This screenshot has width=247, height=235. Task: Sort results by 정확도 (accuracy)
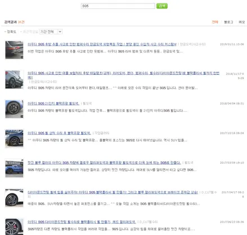(11, 31)
